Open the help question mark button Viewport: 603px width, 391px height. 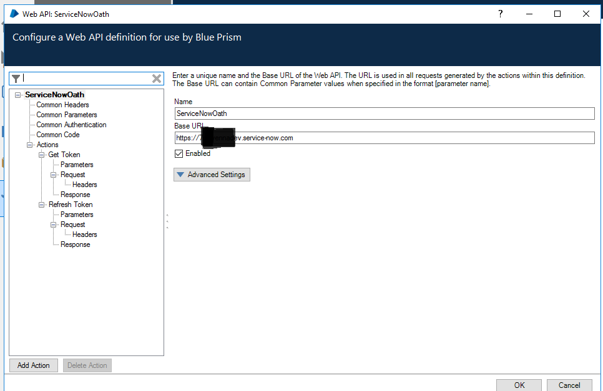coord(501,14)
